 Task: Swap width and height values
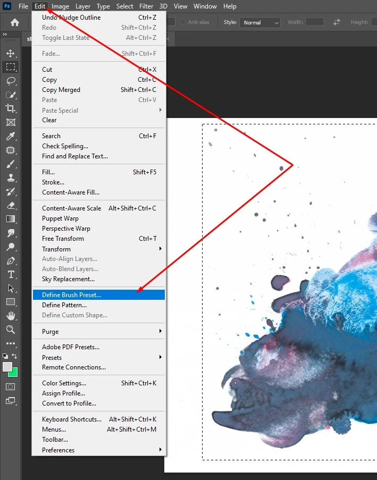pos(337,22)
